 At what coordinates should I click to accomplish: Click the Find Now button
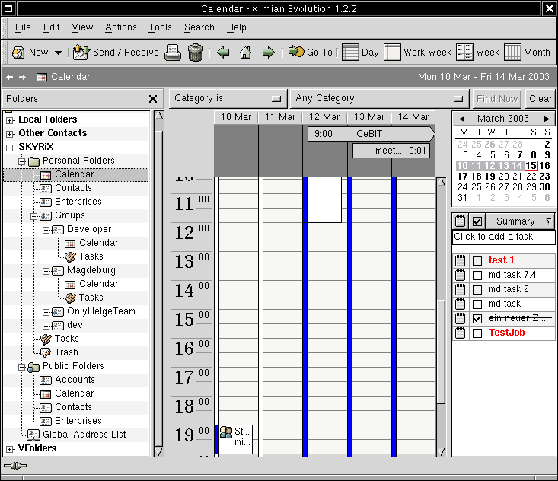[497, 98]
